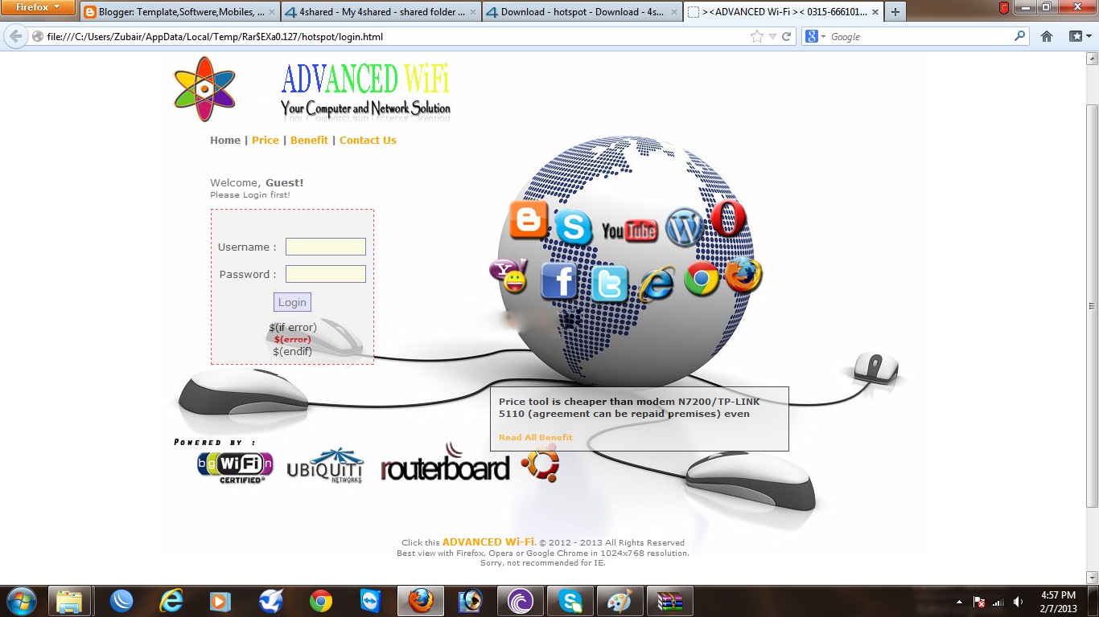Go to the browser Home page icon

point(1047,36)
